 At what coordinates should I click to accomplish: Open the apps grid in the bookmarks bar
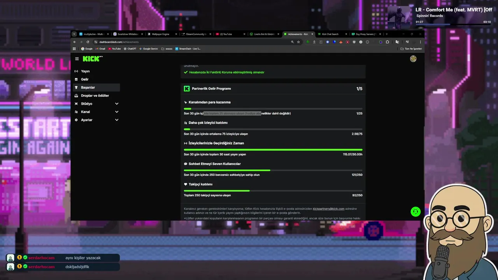pyautogui.click(x=74, y=49)
